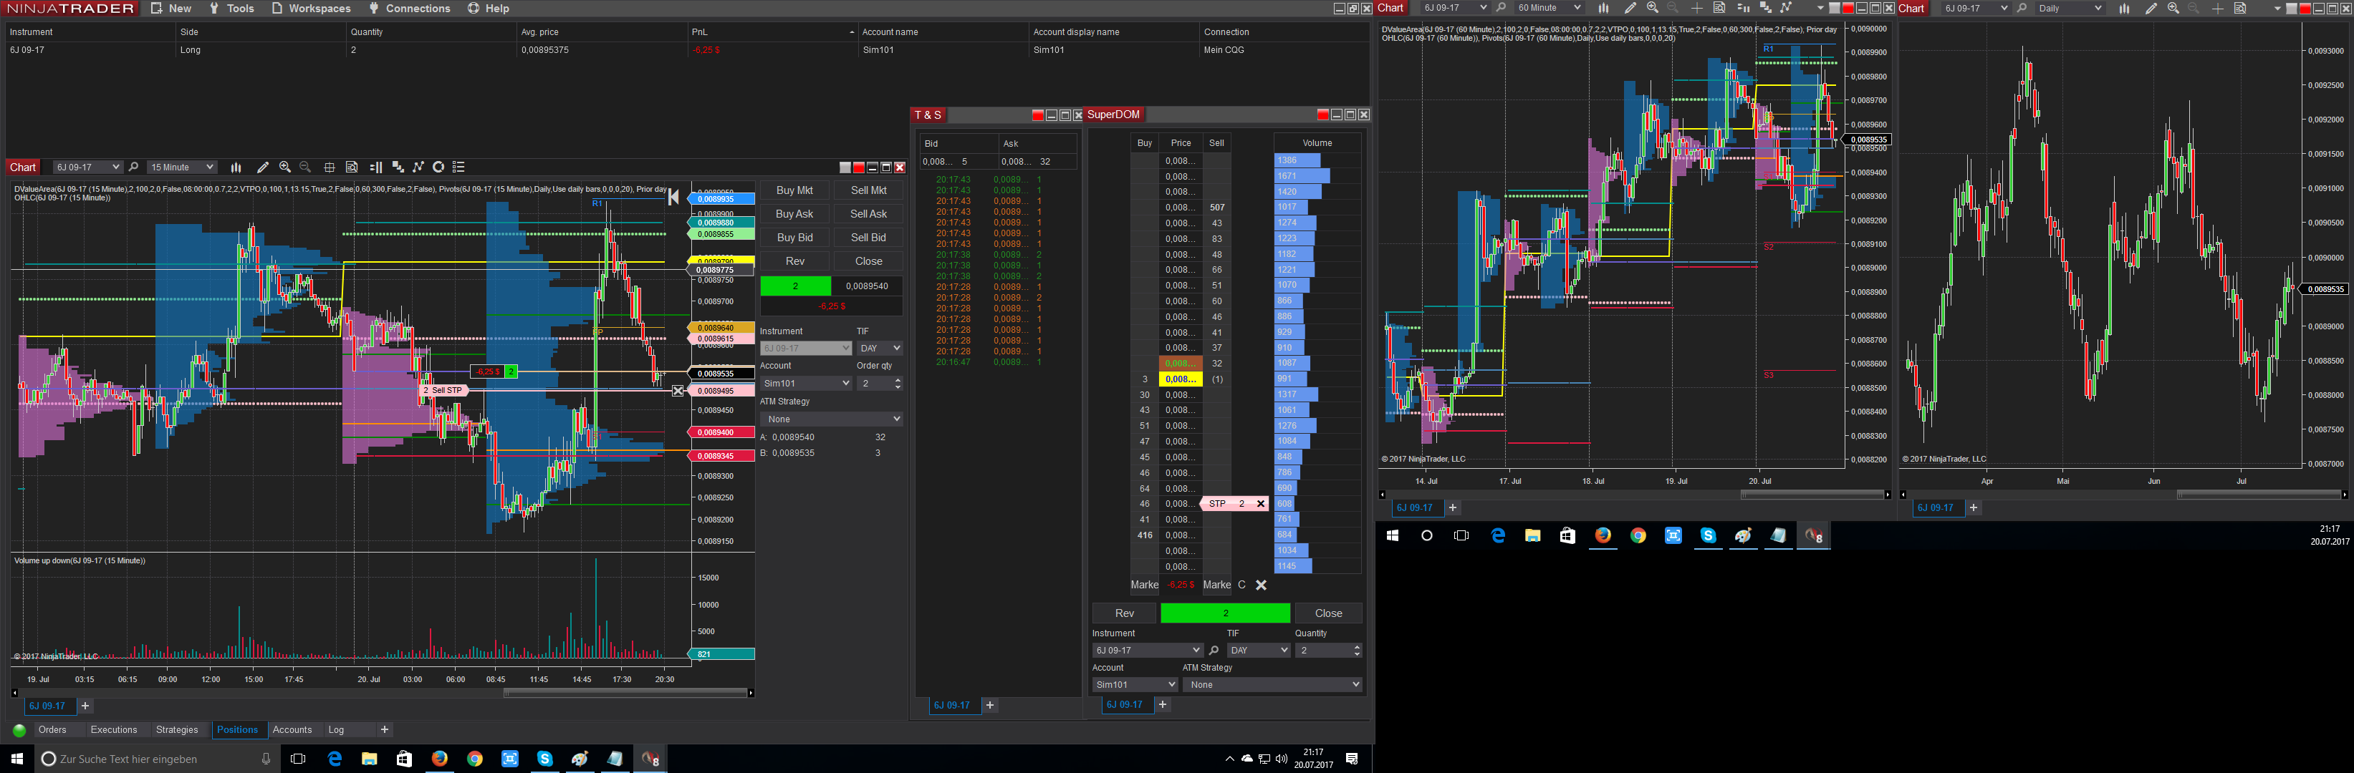Screen dimensions: 2354x773
Task: Open the 15 Minute interval dropdown
Action: [x=182, y=167]
